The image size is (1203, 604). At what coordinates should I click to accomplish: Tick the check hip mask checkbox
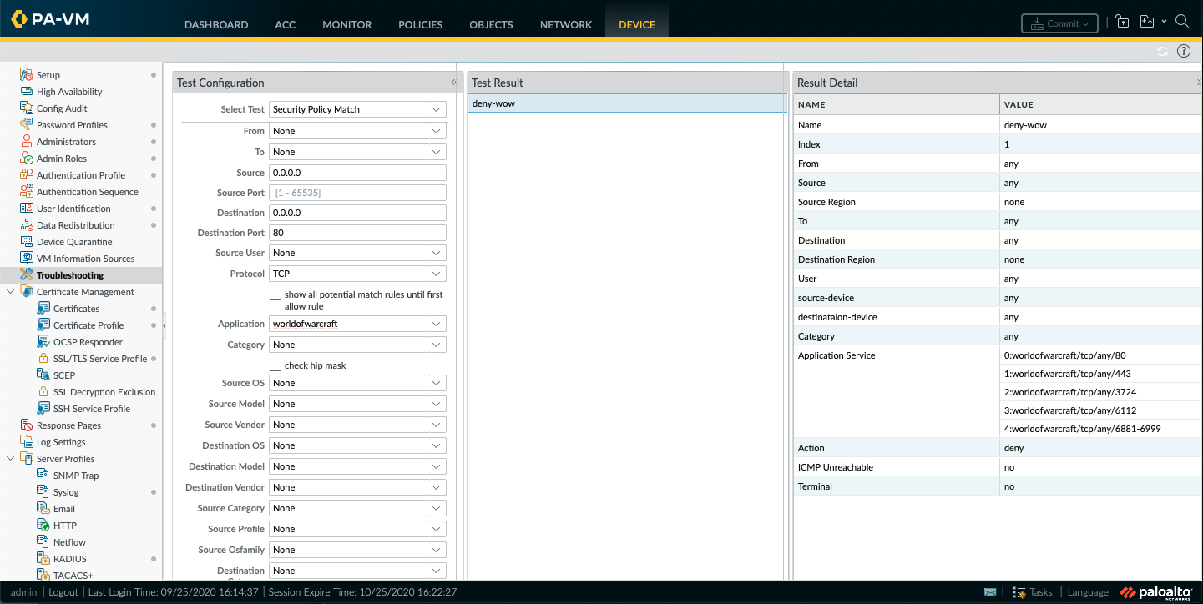(x=275, y=365)
